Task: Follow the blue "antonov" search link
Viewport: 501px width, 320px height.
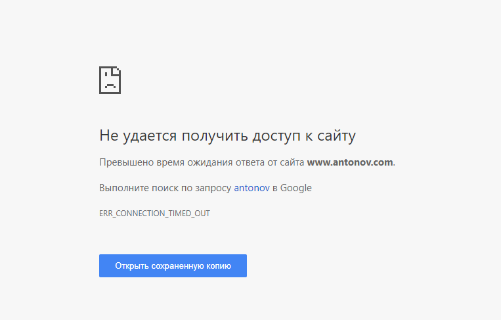Action: pyautogui.click(x=251, y=188)
